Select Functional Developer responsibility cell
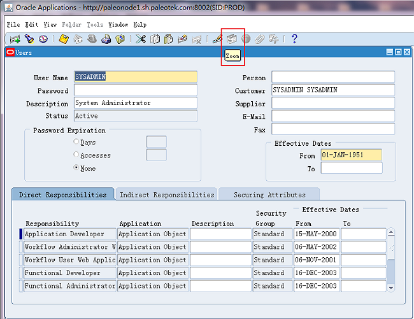This screenshot has height=319, width=414. [70, 273]
